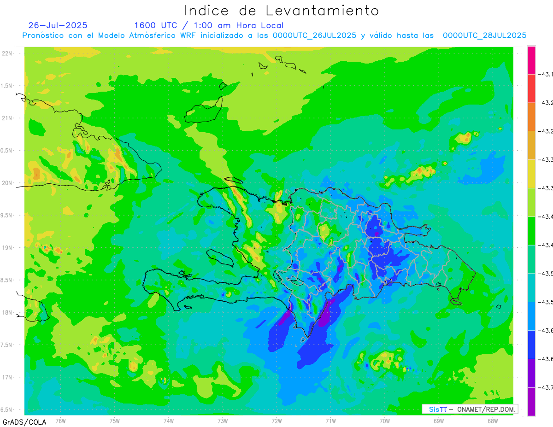Click the '72W' longitude label
Image resolution: width=553 pixels, height=427 pixels.
click(276, 421)
